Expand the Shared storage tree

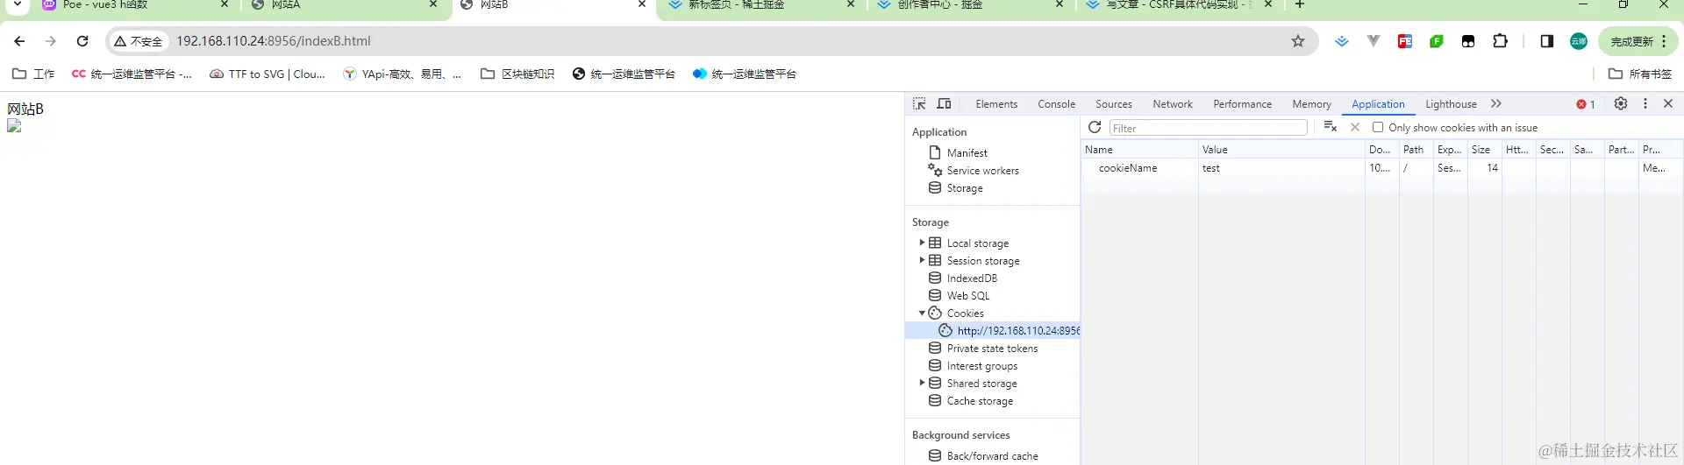pyautogui.click(x=922, y=383)
